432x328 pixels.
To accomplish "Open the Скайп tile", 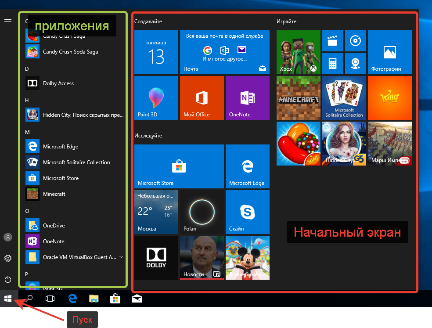I will tap(248, 212).
